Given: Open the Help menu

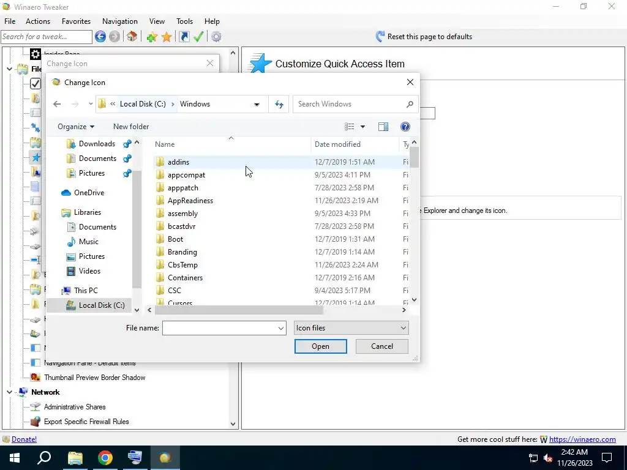Looking at the screenshot, I should click(x=212, y=21).
